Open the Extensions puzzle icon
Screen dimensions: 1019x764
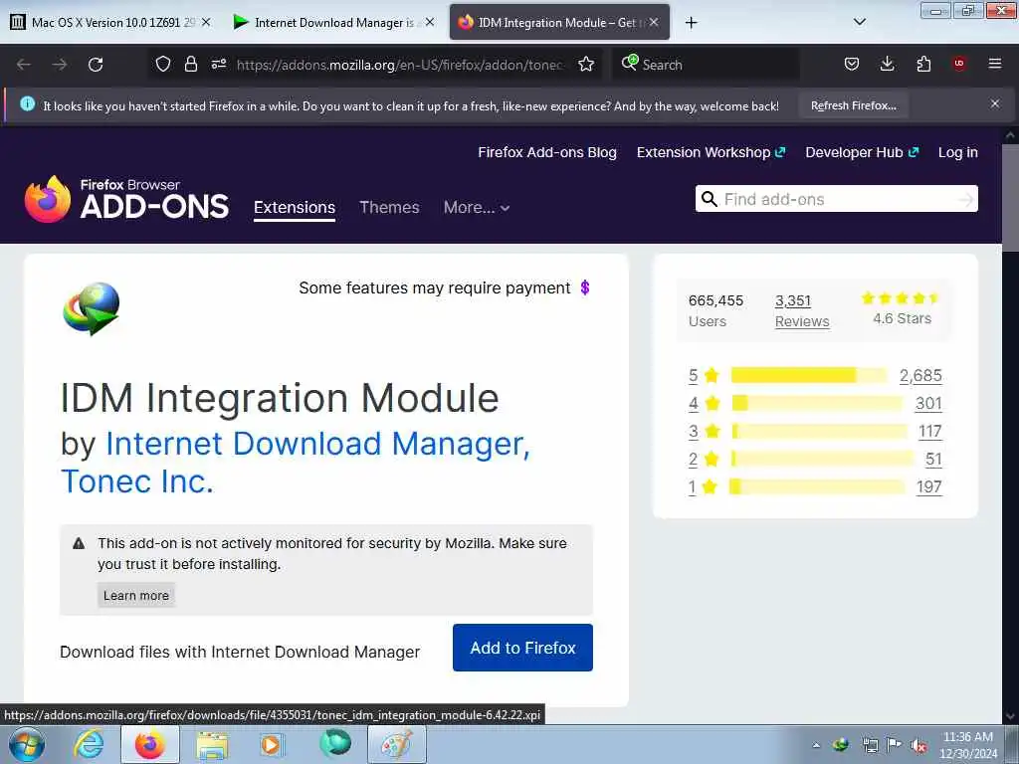pos(923,64)
